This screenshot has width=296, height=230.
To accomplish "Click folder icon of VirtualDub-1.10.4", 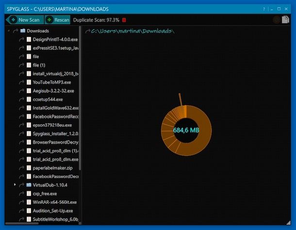I will tap(29, 185).
